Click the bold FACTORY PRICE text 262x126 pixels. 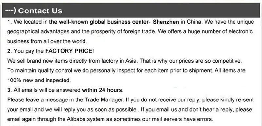click(69, 51)
